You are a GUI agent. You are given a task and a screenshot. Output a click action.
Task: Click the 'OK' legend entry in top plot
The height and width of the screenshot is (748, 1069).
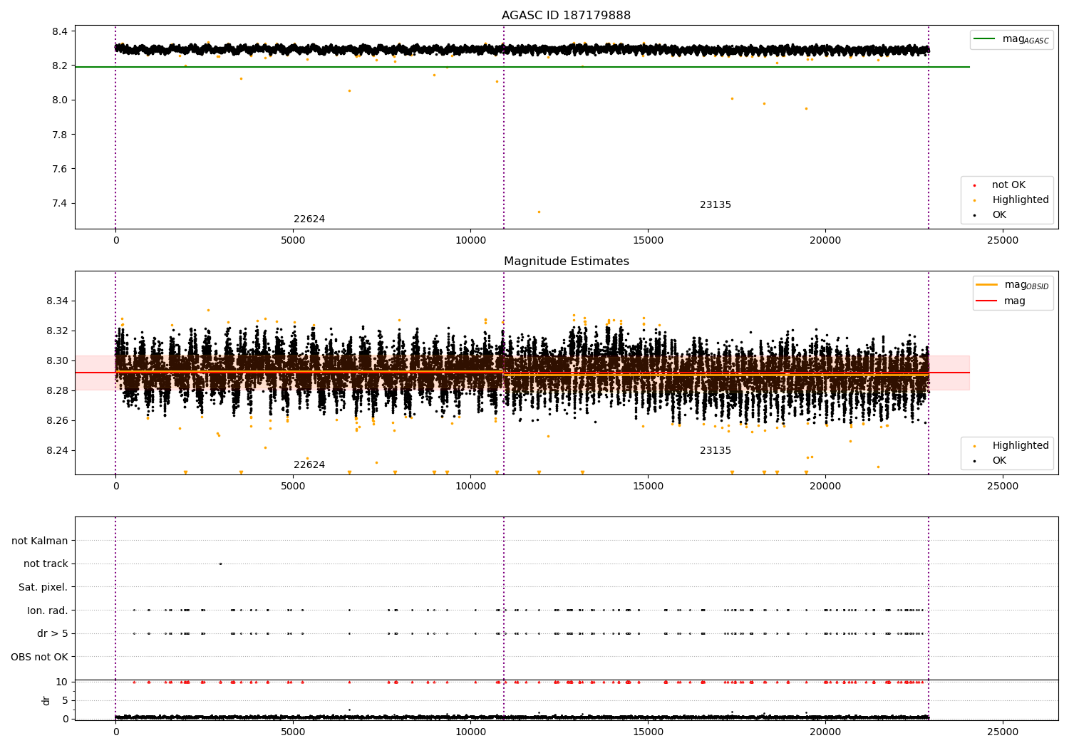pos(999,215)
